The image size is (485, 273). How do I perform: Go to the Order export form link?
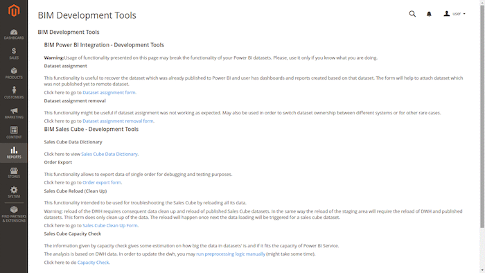point(102,182)
